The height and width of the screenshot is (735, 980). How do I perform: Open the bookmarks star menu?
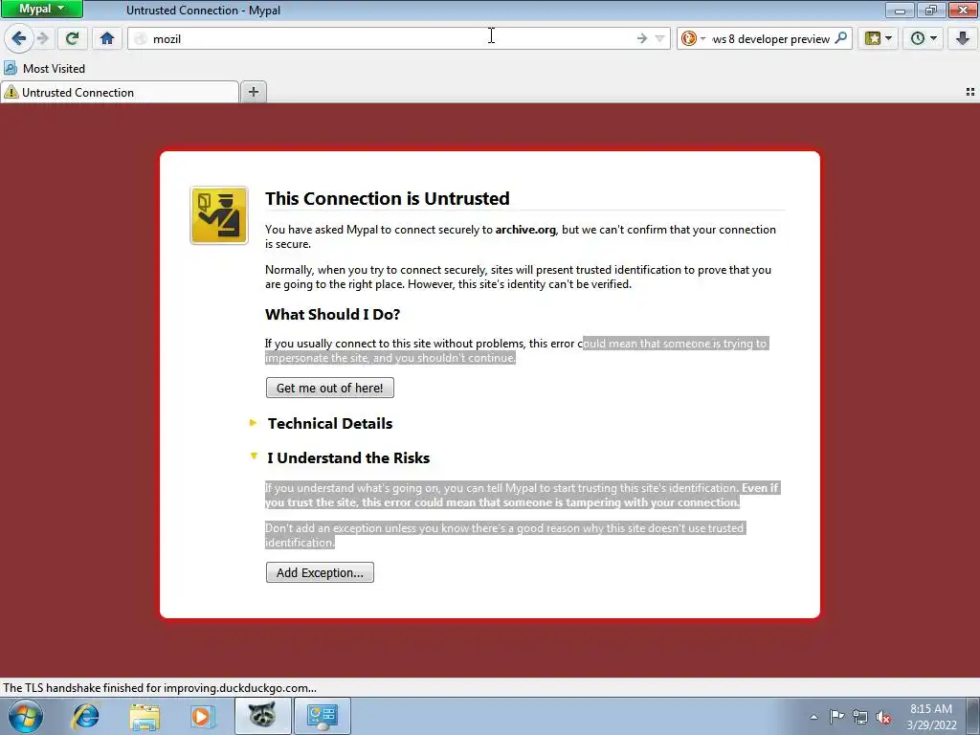[x=879, y=38]
